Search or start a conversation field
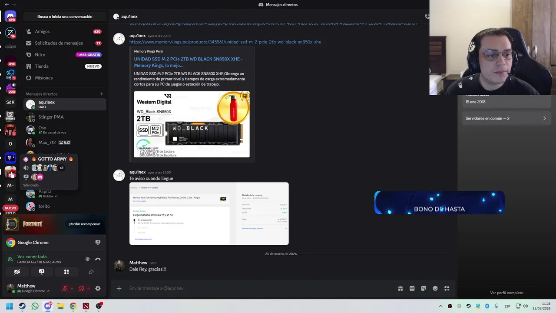 click(65, 17)
